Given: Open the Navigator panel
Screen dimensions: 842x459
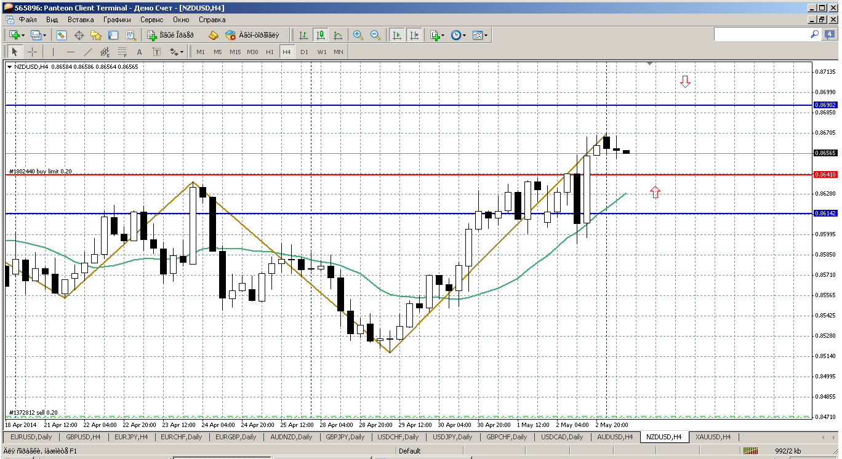Looking at the screenshot, I should [96, 35].
